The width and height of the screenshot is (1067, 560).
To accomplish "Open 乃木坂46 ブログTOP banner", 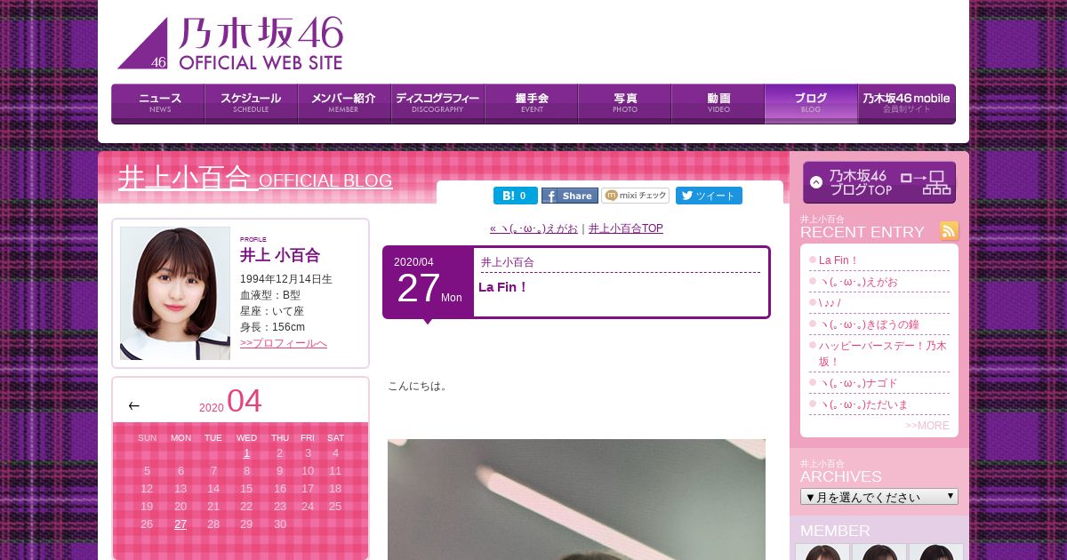I will (879, 182).
